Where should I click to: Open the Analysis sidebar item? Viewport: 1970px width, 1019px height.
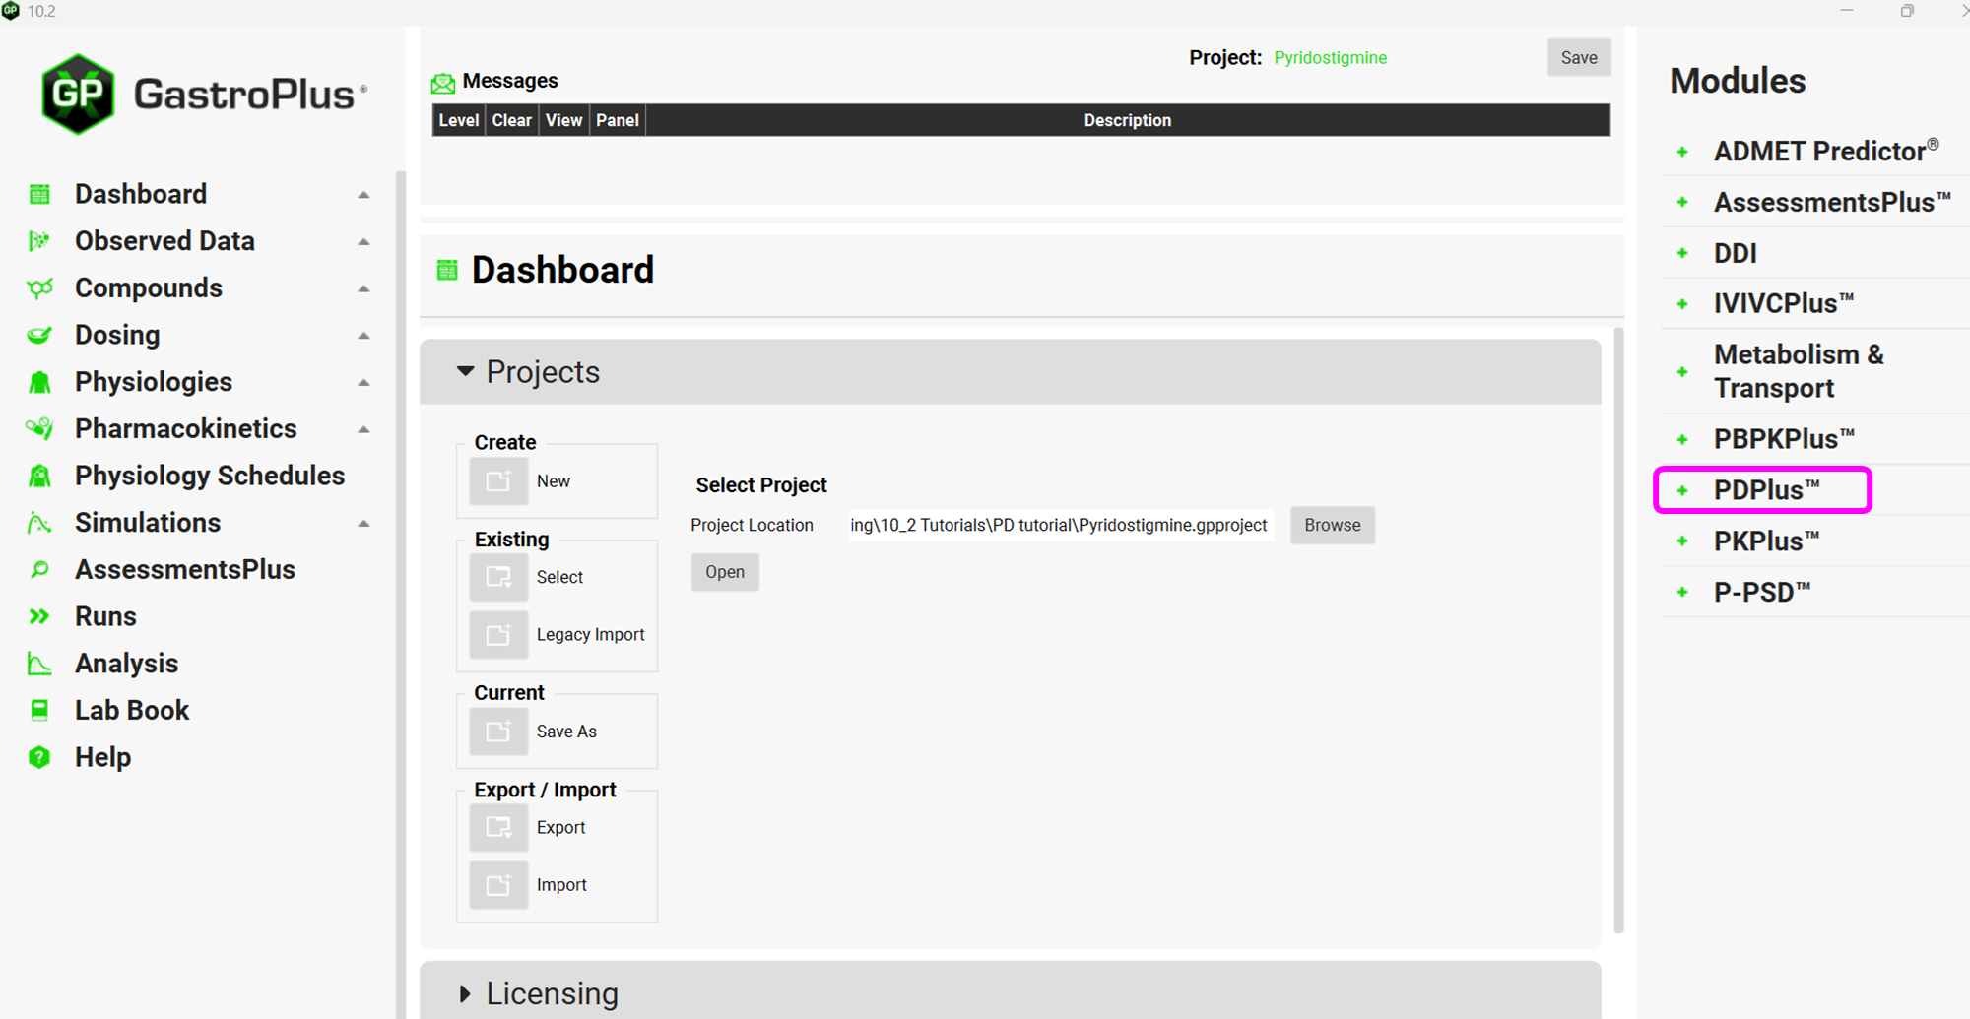(126, 664)
